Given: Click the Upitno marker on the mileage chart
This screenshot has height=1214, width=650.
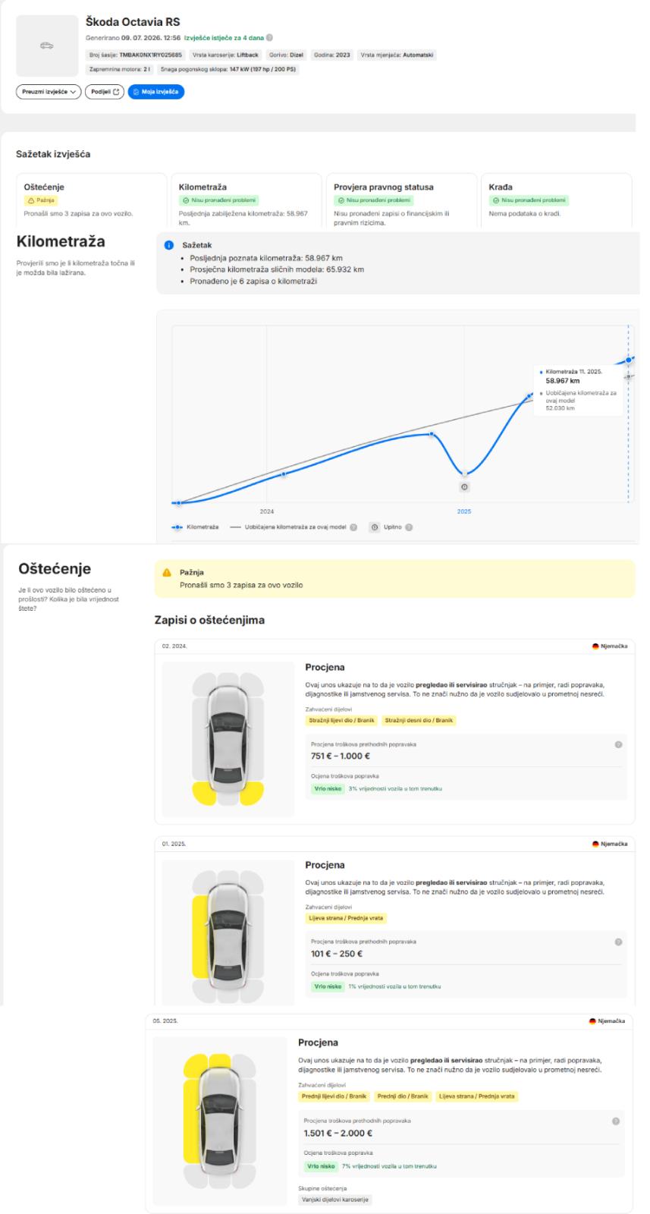Looking at the screenshot, I should 464,487.
